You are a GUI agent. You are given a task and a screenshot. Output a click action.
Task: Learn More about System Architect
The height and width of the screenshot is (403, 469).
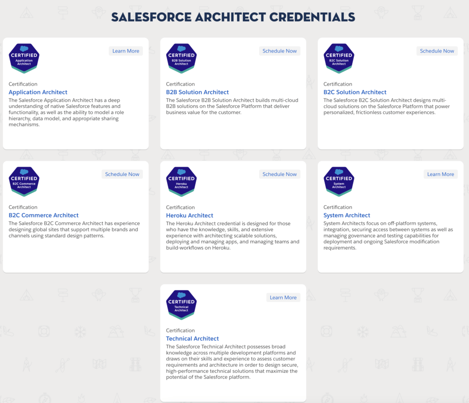point(441,174)
